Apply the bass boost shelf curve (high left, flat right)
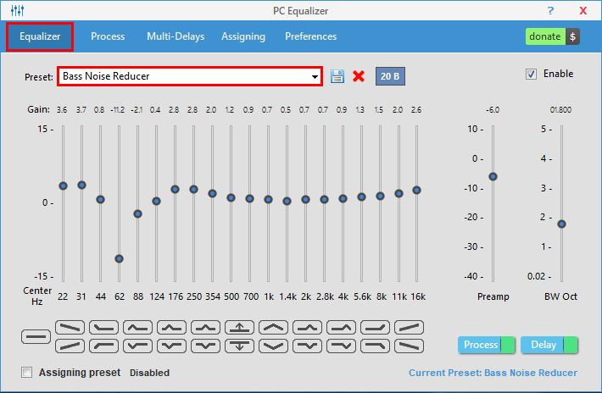602x393 pixels. [103, 328]
